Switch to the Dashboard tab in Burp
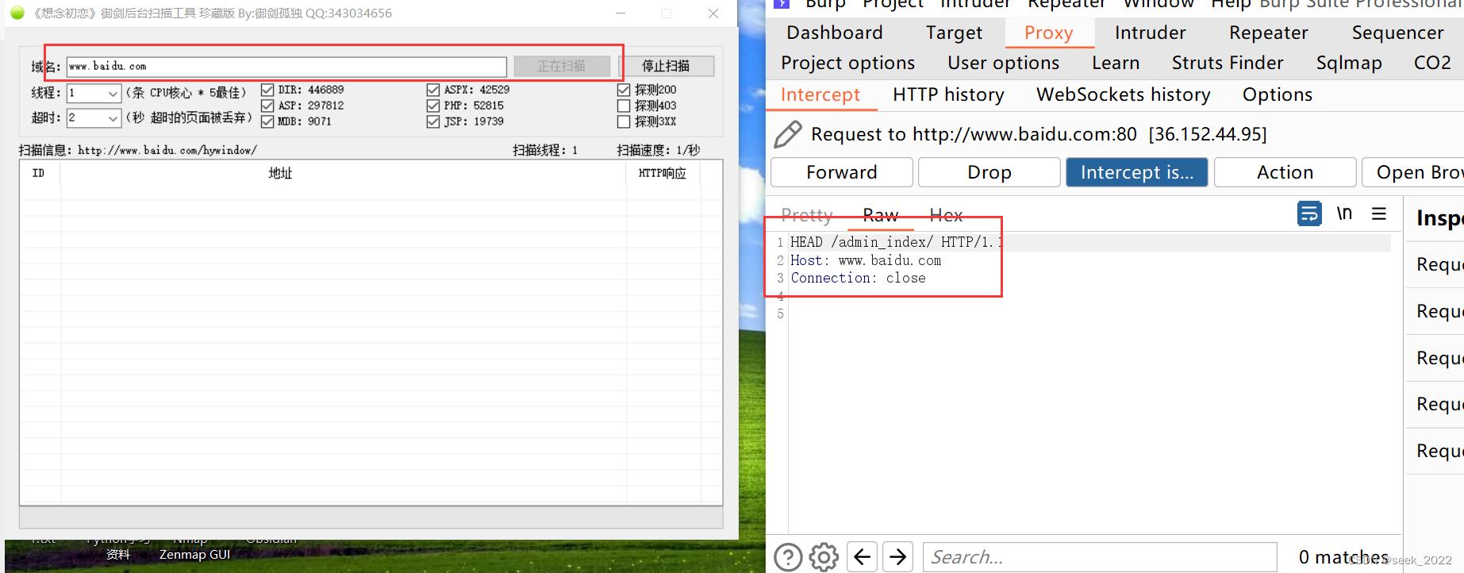1464x573 pixels. coord(835,33)
